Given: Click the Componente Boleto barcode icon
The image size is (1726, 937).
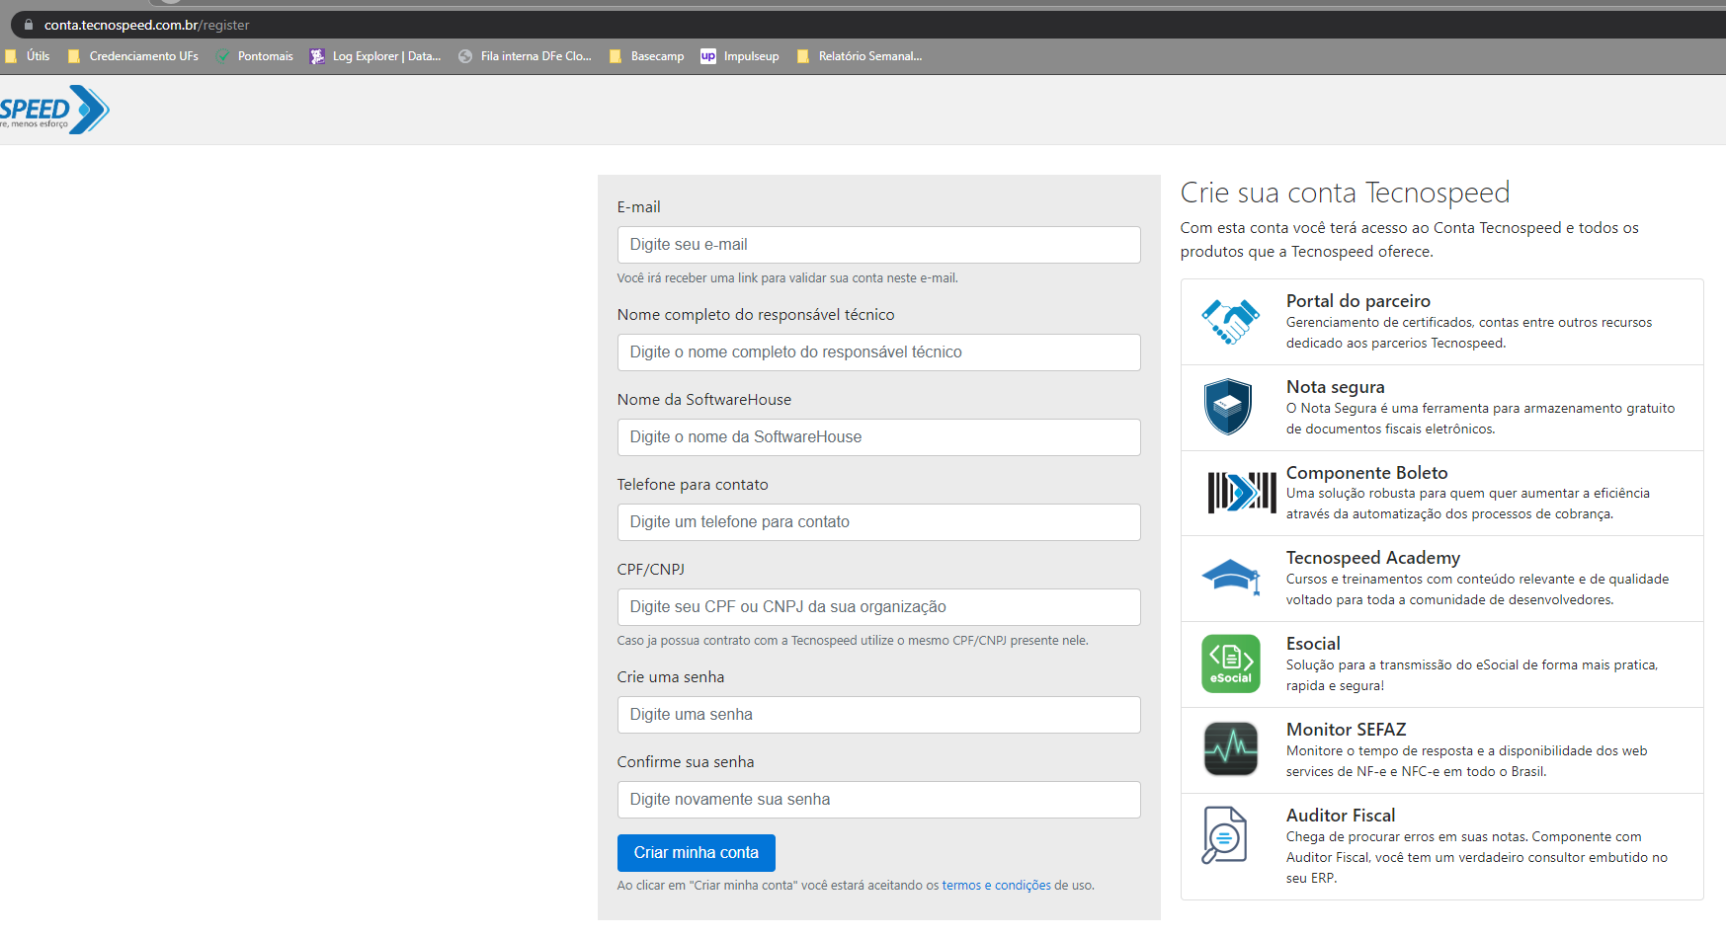Looking at the screenshot, I should tap(1242, 493).
